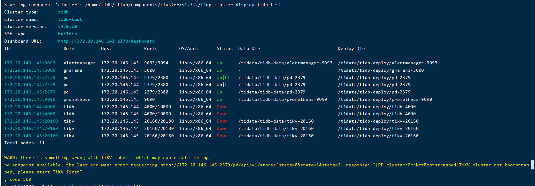Click the cluster version value v4.0.10
This screenshot has height=186, width=535.
[x=67, y=27]
